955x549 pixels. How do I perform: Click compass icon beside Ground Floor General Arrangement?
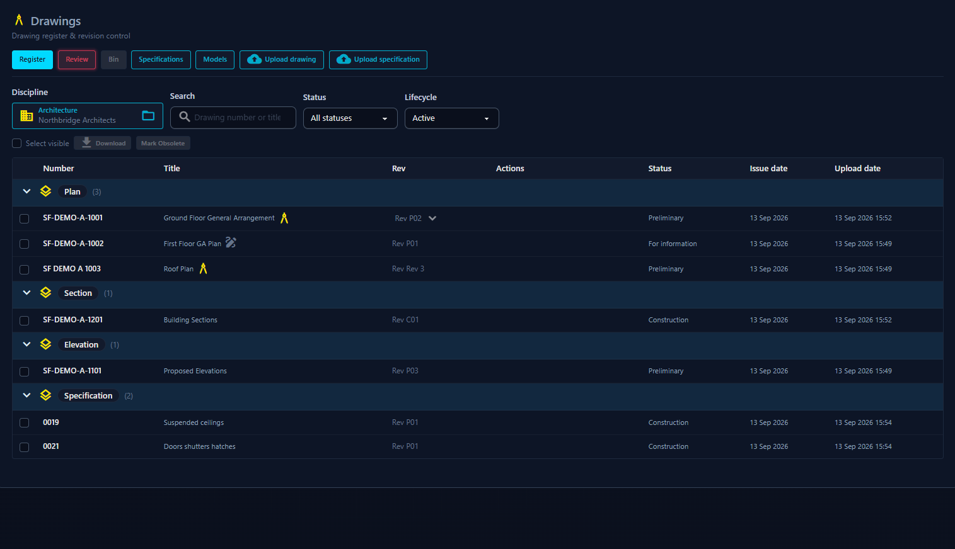point(284,218)
